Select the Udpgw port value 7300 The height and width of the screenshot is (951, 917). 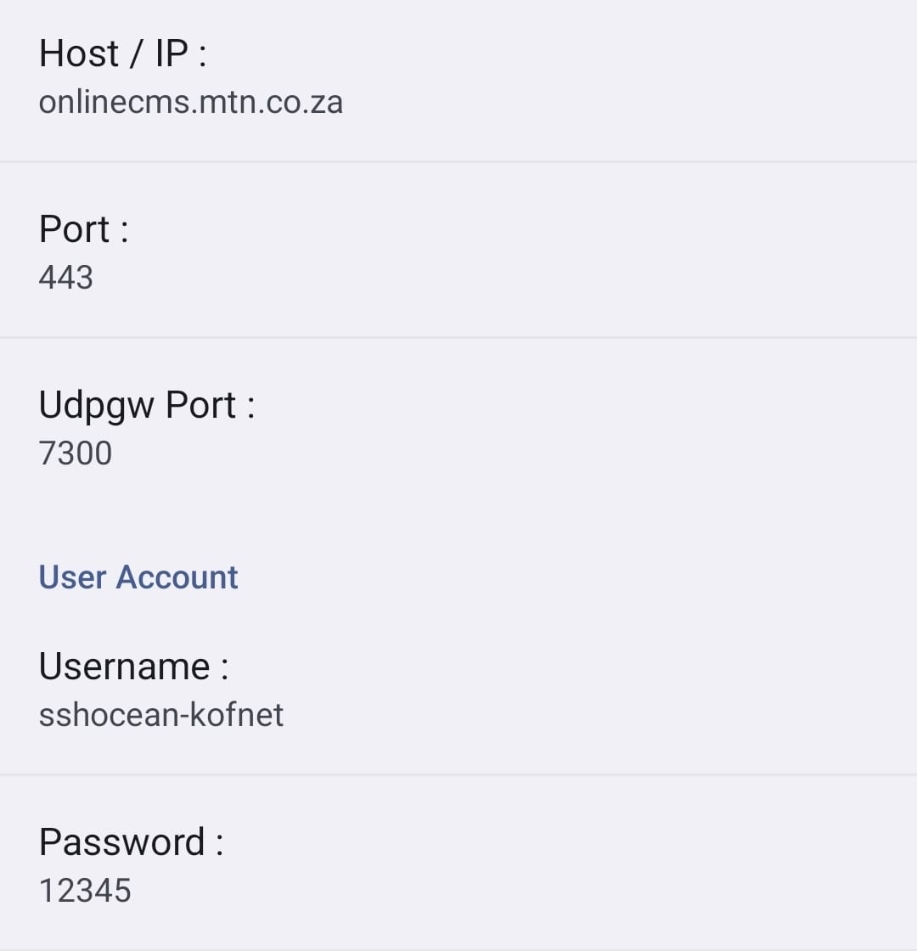coord(76,453)
